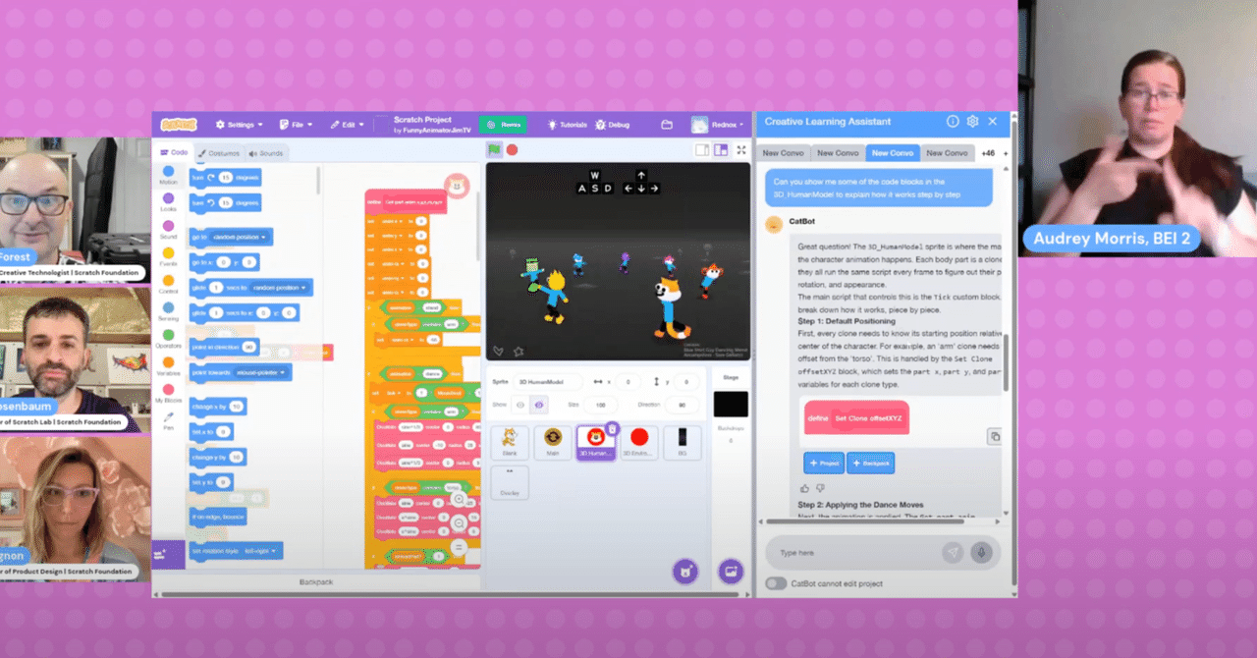Reset workspace zoom with equals icon
1257x658 pixels.
pos(459,546)
